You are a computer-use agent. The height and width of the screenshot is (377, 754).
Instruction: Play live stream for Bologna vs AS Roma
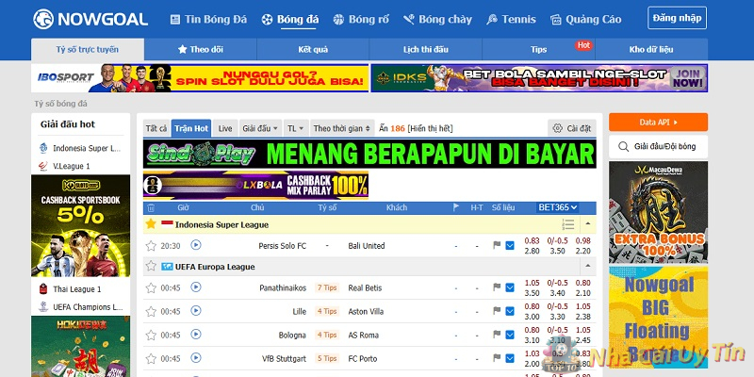tap(196, 335)
